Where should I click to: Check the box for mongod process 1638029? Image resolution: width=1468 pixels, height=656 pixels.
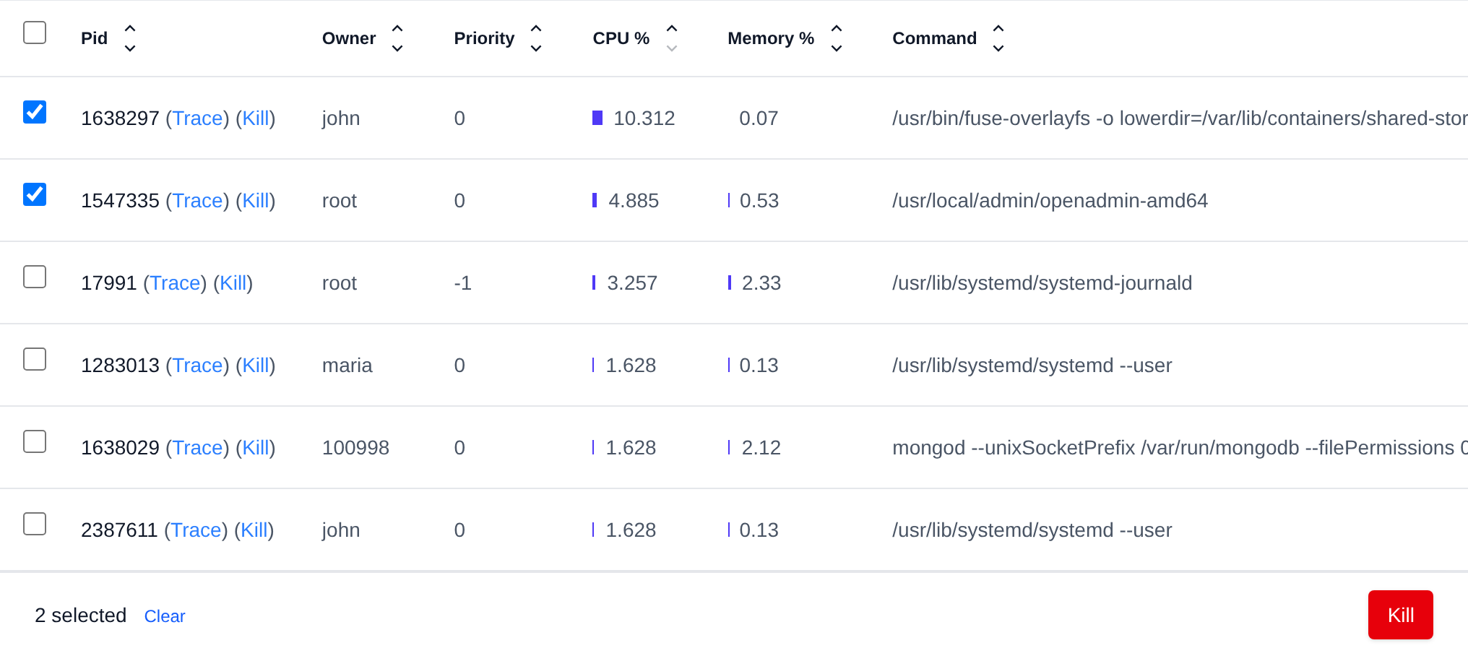[35, 441]
